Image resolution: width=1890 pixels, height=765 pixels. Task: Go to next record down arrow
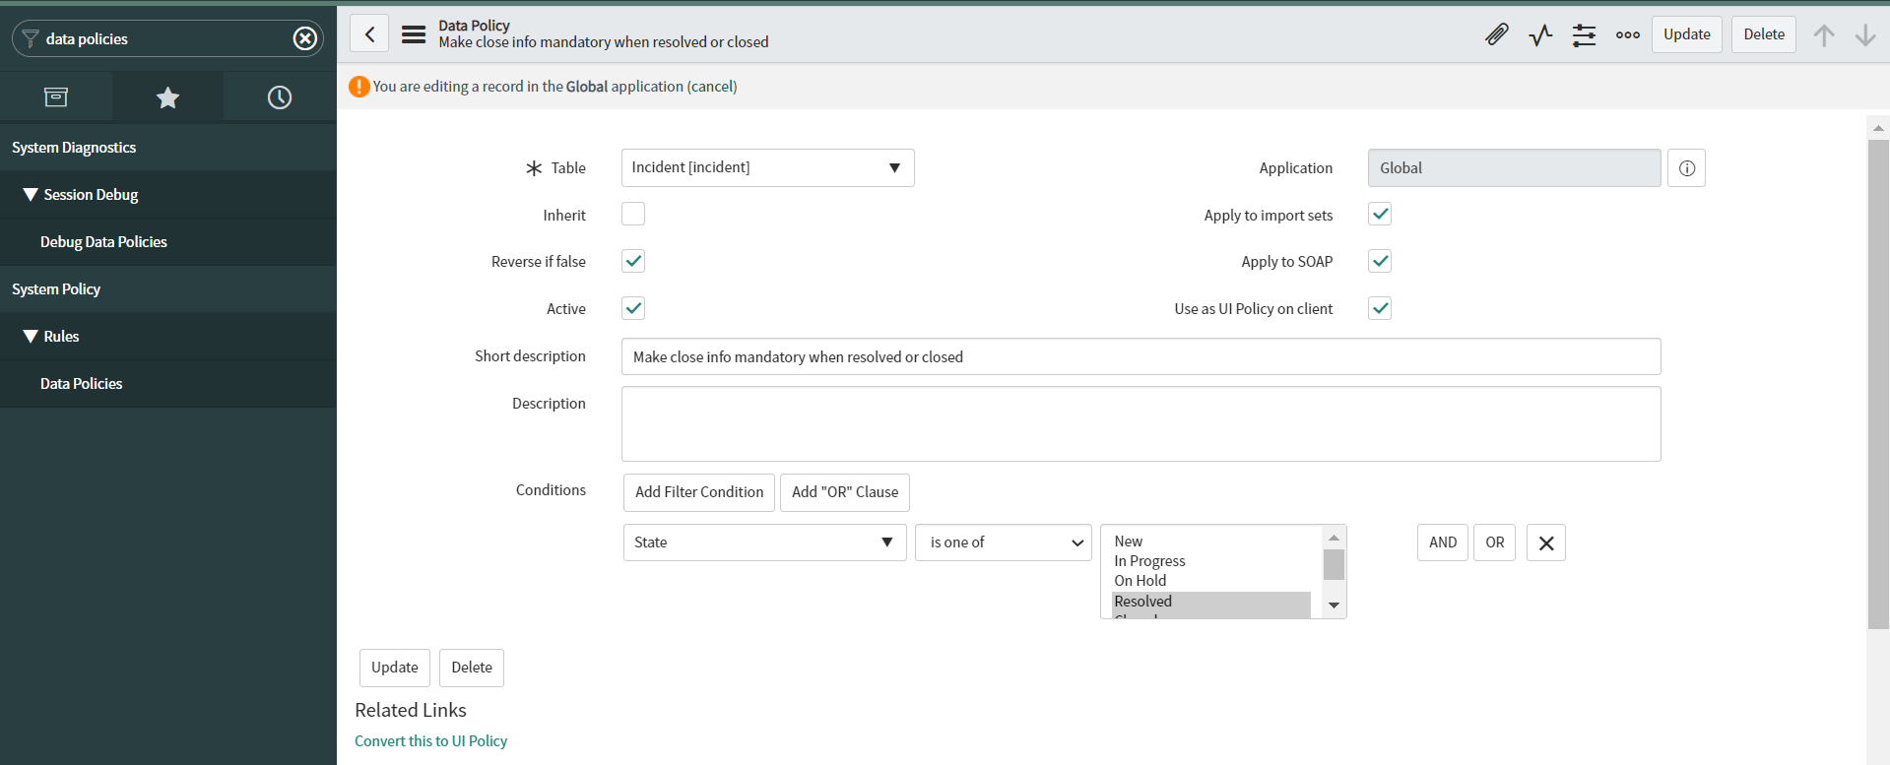click(x=1865, y=35)
